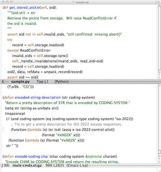Click buffer name sample.py in mode line
This screenshot has height=172, width=161.
tap(20, 82)
